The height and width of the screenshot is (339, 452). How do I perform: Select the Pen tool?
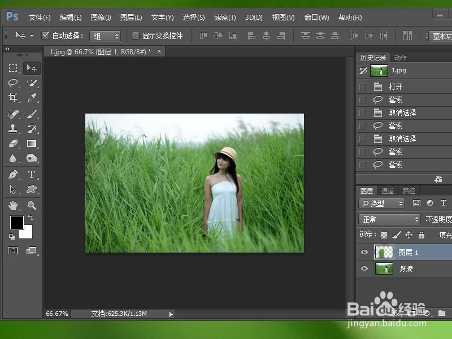pyautogui.click(x=12, y=175)
